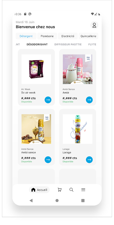Switch to the DIFFISSEUR PASTTIE subcategory
The image size is (114, 225).
68,44
